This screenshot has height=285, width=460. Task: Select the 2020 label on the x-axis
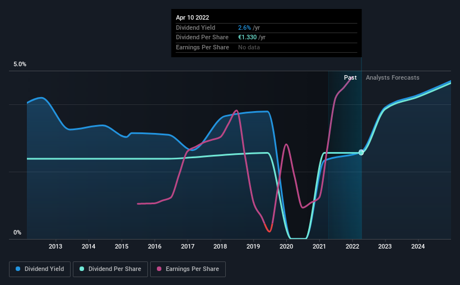pos(286,246)
